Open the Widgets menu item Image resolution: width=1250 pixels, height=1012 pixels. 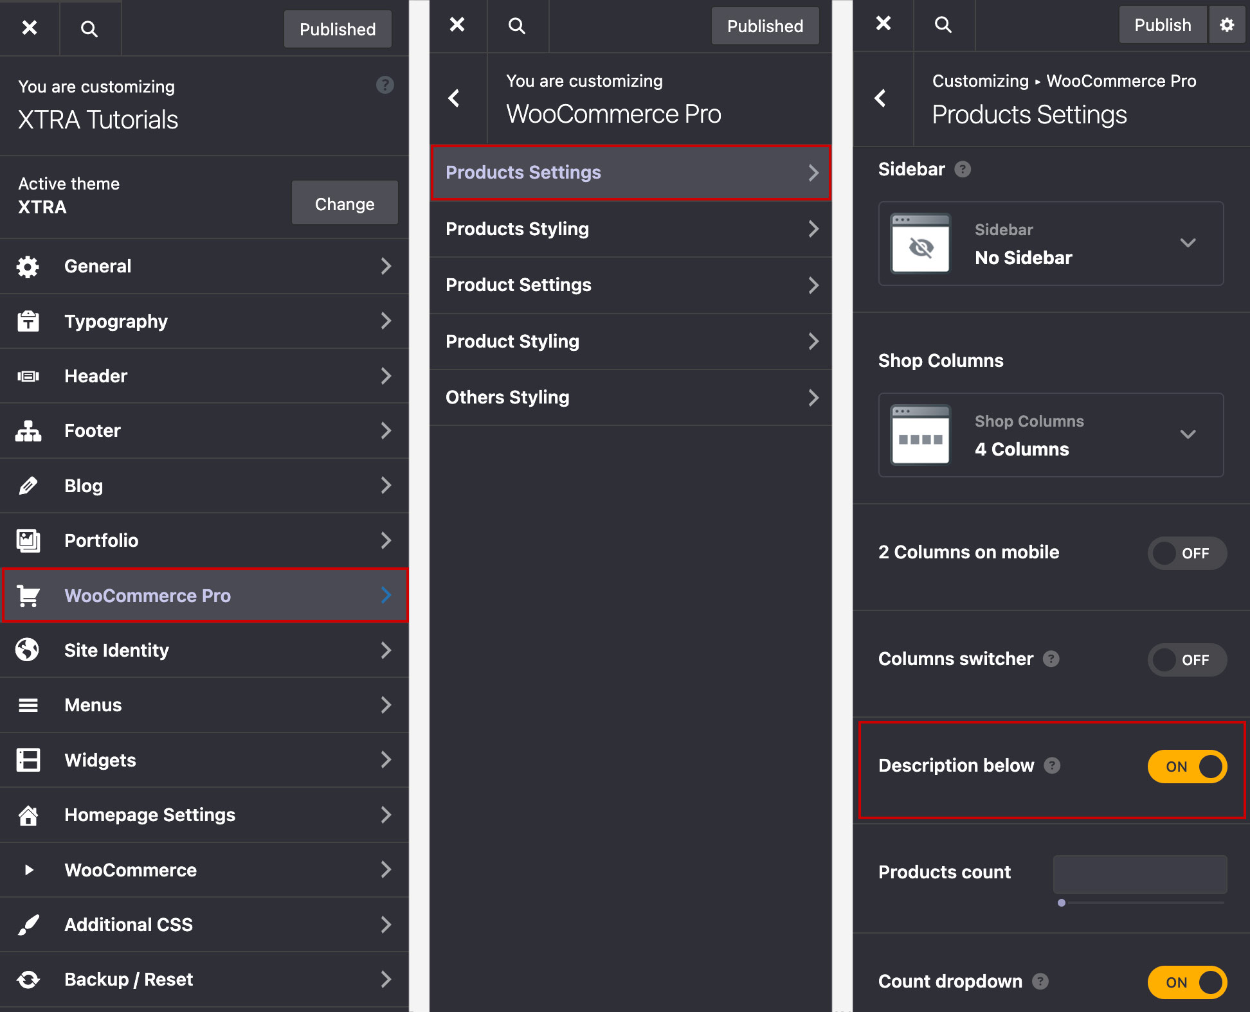coord(204,760)
